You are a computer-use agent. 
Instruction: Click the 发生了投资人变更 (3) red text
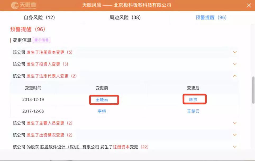[x=47, y=64]
